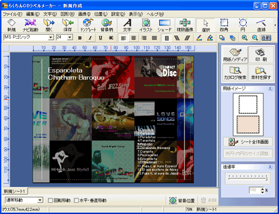Activate the 選択 selection arrow tool
279x214 pixels.
(x=206, y=25)
